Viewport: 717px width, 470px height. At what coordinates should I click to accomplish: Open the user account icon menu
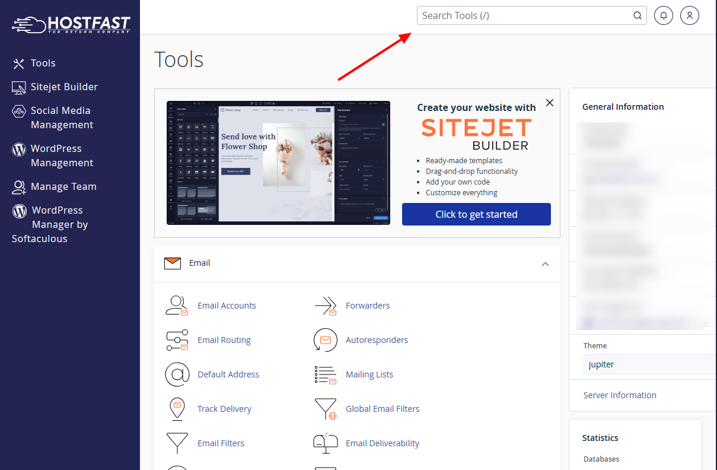(690, 16)
